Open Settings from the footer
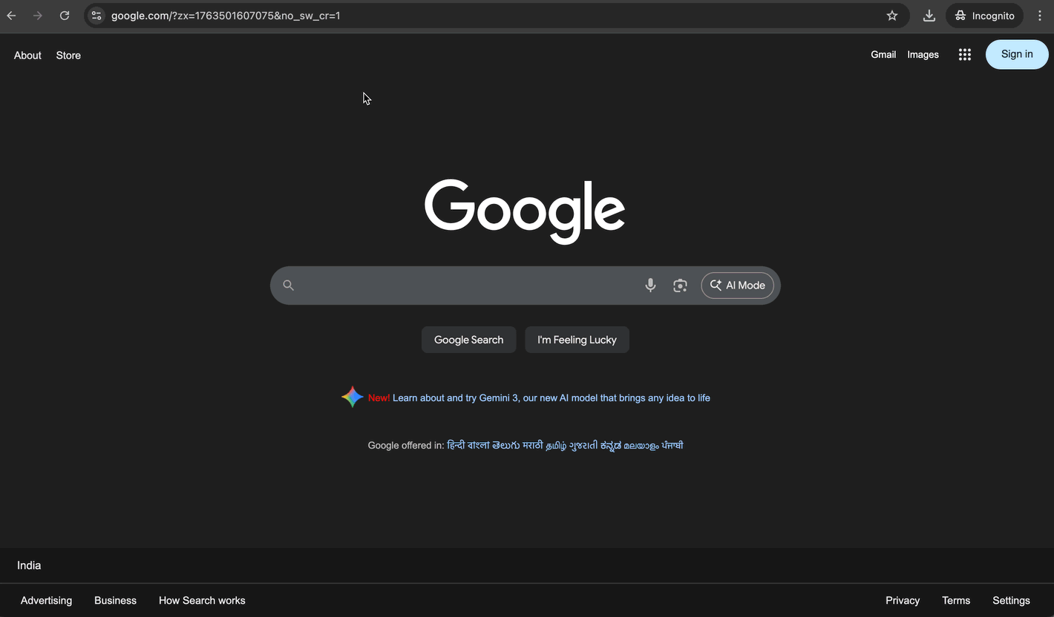 click(1011, 600)
